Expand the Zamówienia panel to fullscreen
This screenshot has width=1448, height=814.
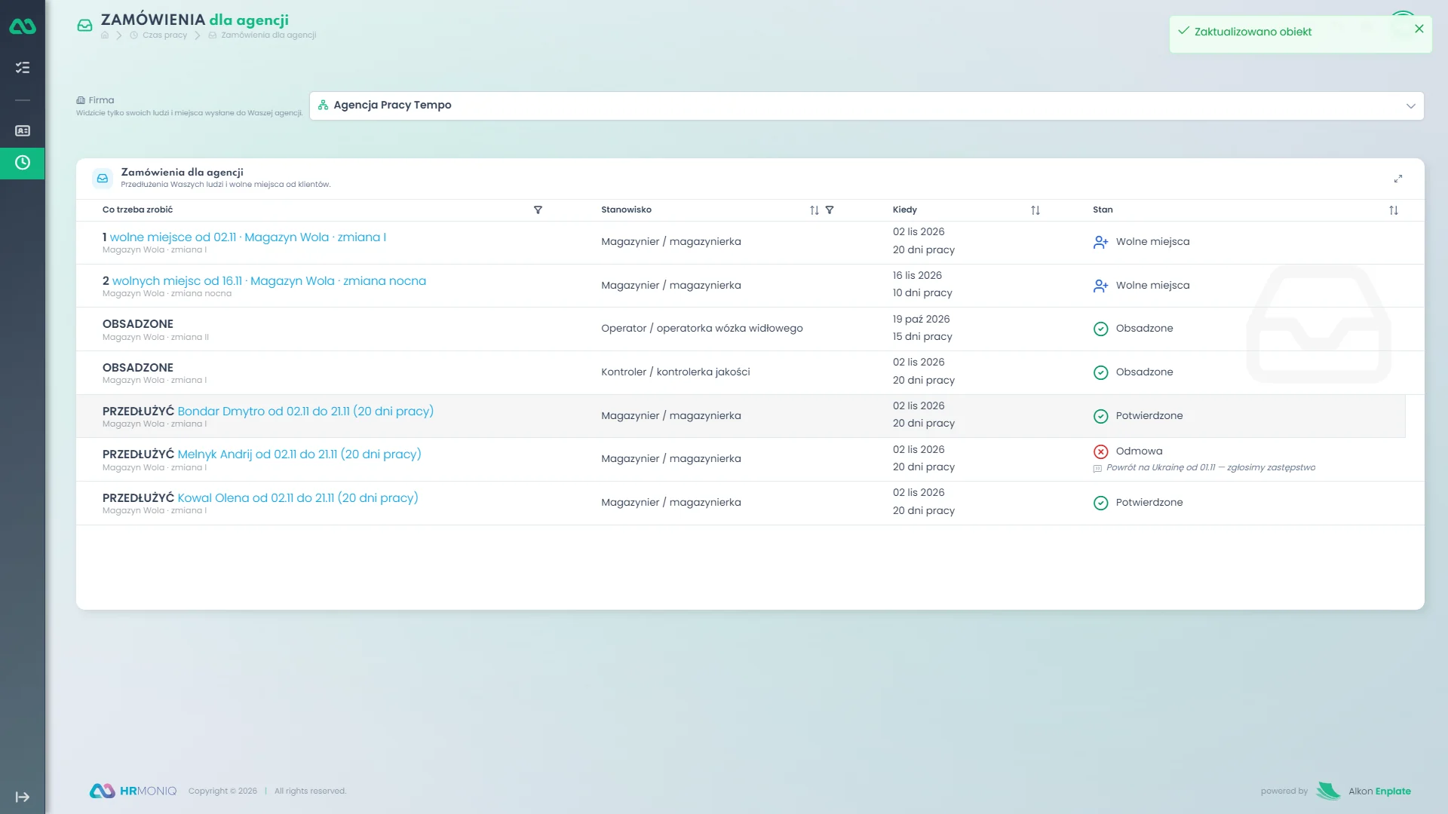(x=1398, y=179)
